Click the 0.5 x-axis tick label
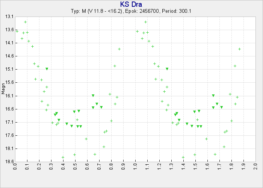This screenshot has height=188, width=263. point(76,167)
